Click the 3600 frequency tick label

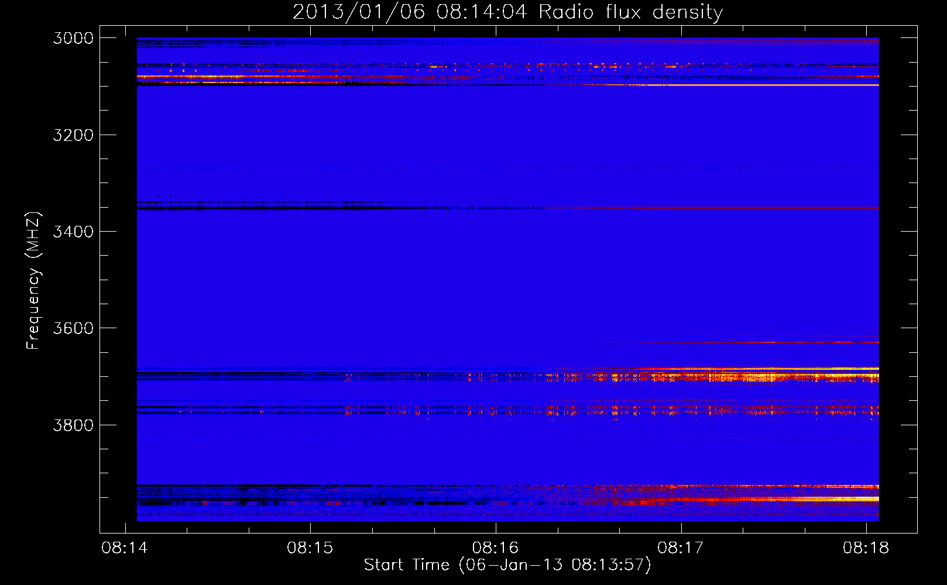point(73,328)
